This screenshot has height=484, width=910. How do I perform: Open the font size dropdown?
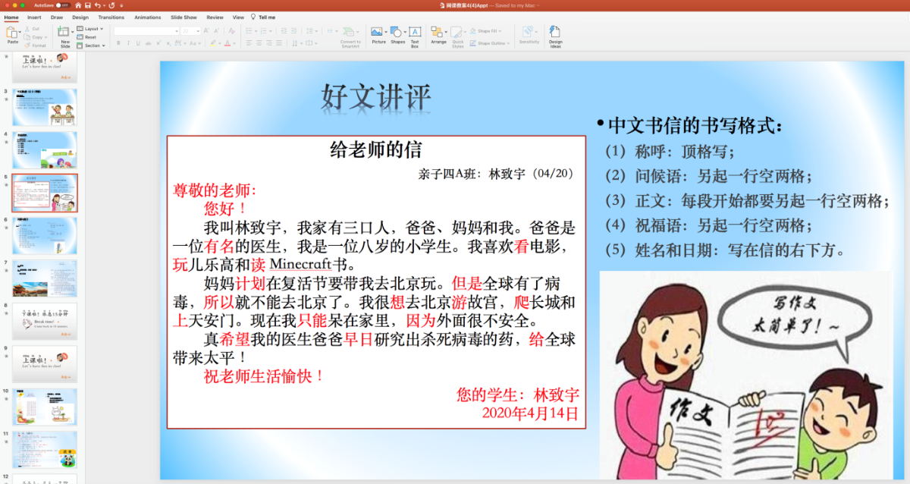pyautogui.click(x=199, y=30)
